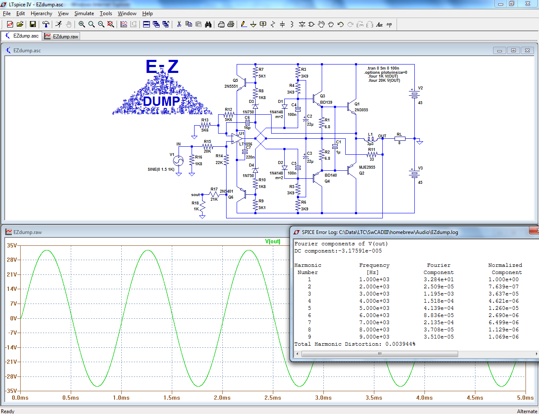Viewport: 539px width, 414px height.
Task: Click the 0V axis label
Action: [13, 318]
